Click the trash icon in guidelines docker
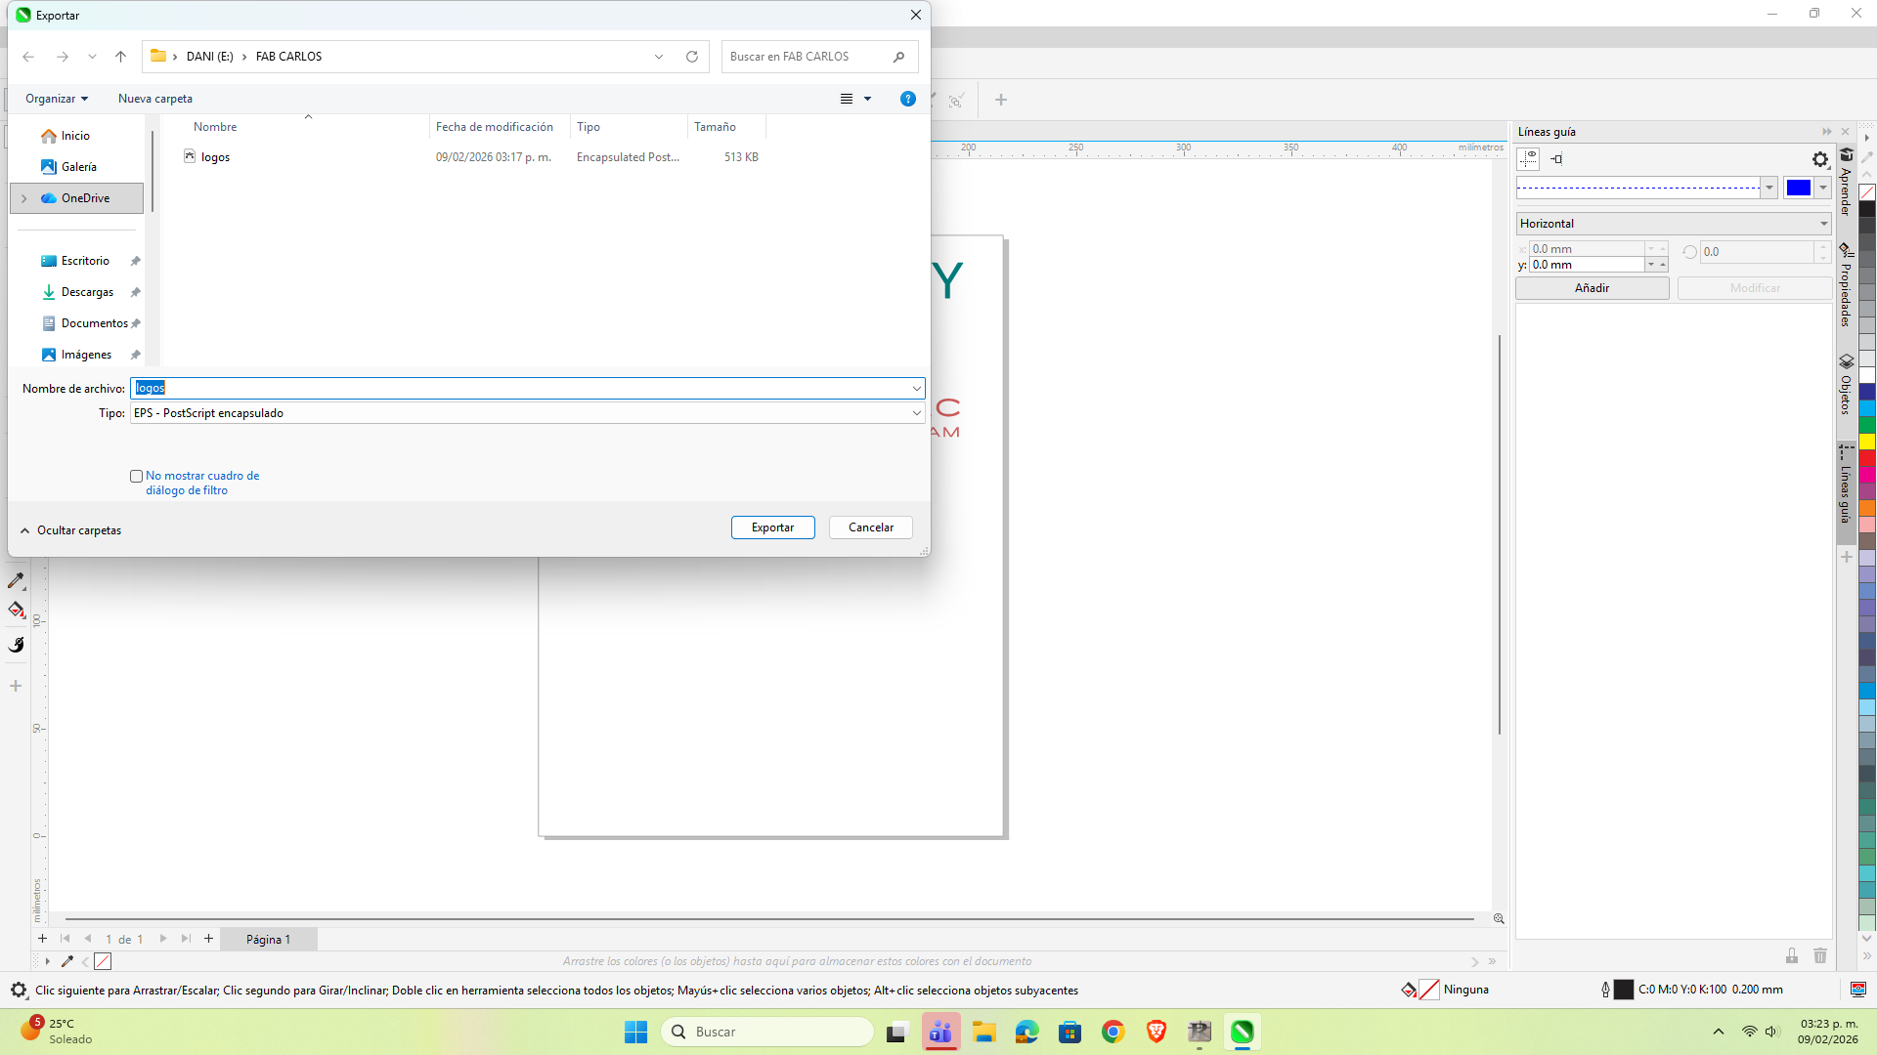This screenshot has height=1055, width=1877. (1819, 955)
